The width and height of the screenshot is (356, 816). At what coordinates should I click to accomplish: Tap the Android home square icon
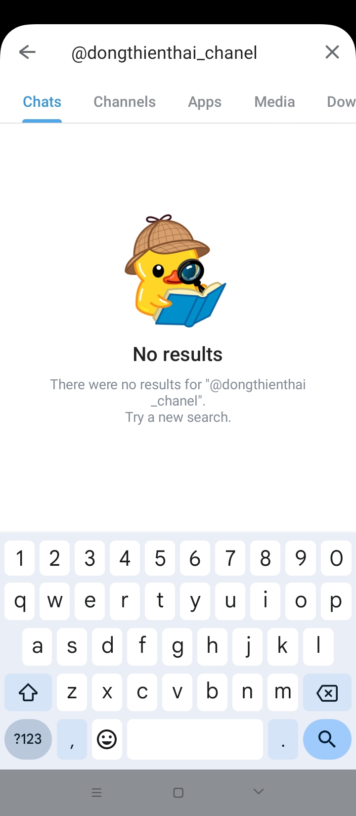click(x=178, y=793)
